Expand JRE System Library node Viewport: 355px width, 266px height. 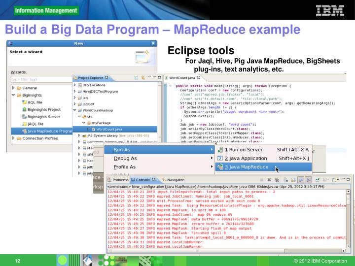coord(79,136)
